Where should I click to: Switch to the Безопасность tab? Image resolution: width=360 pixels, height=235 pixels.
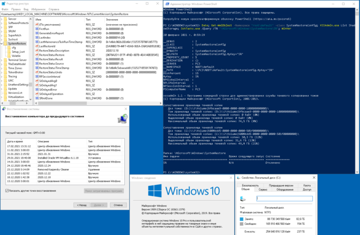[250, 186]
